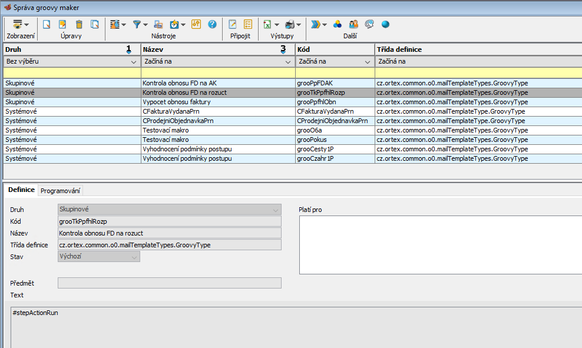Select the row with code grooPokus

pyautogui.click(x=312, y=140)
